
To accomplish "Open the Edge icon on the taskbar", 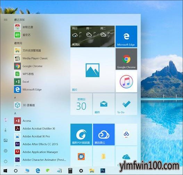I will pos(38,171).
